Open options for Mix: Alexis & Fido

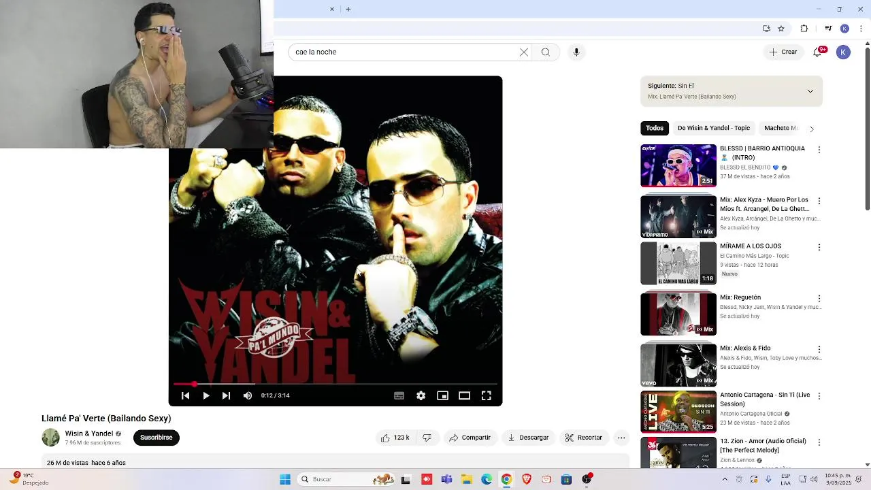819,350
